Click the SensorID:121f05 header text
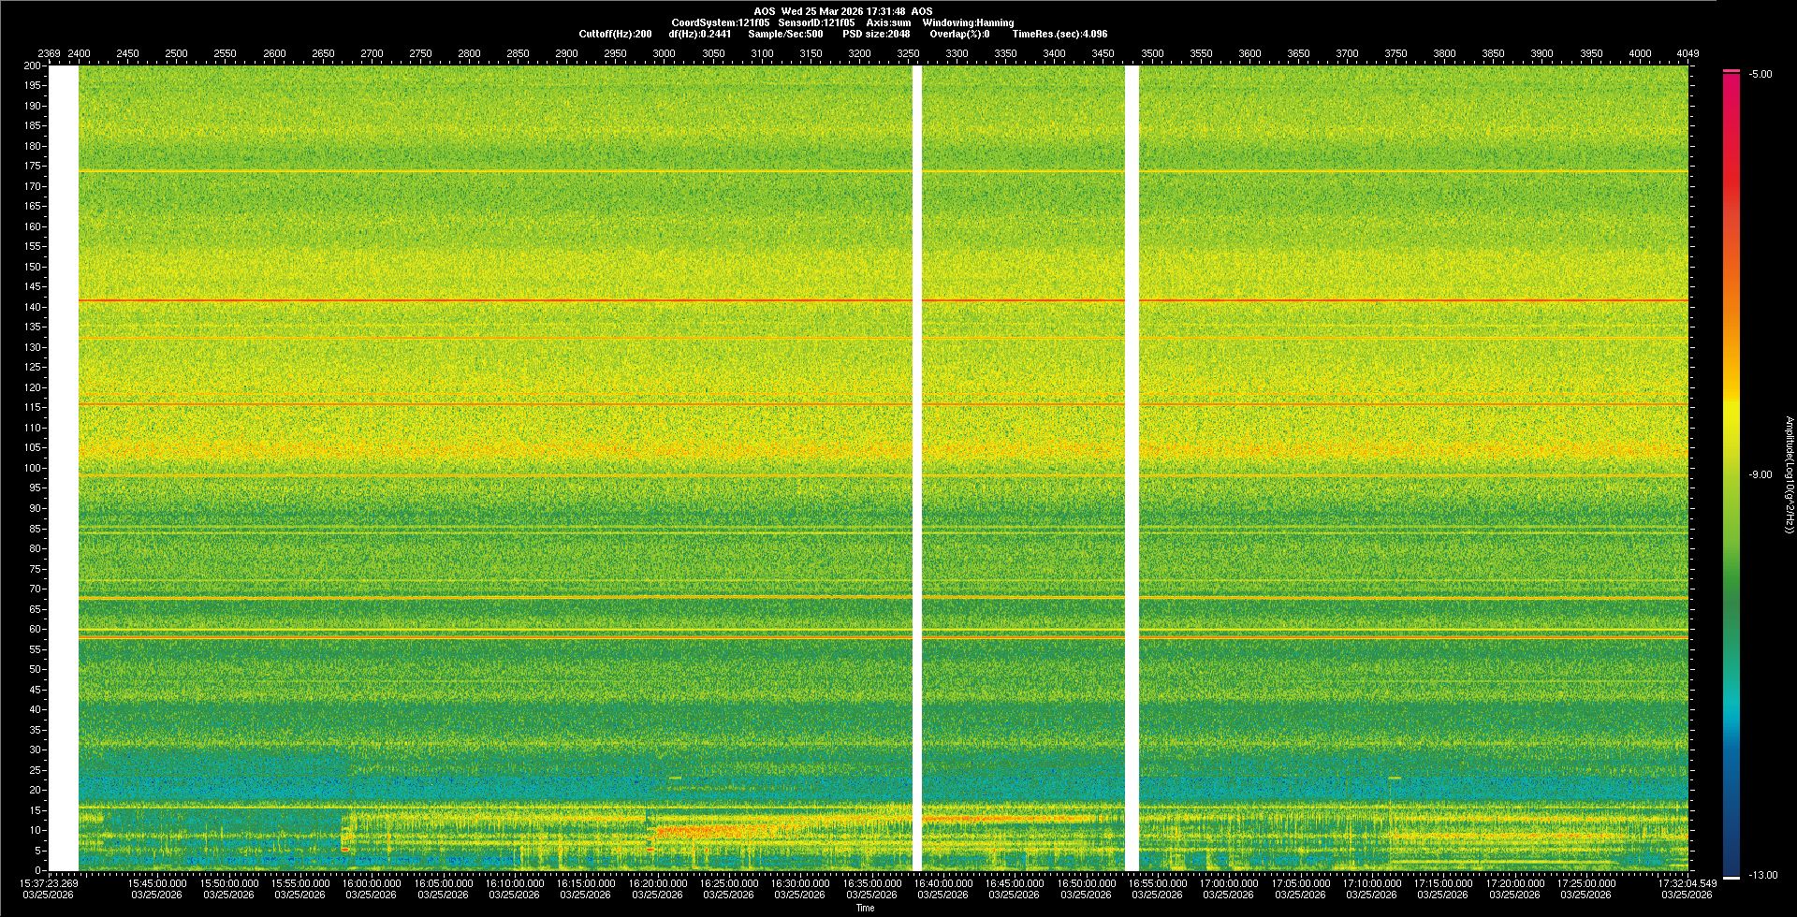Viewport: 1797px width, 917px height. click(815, 22)
